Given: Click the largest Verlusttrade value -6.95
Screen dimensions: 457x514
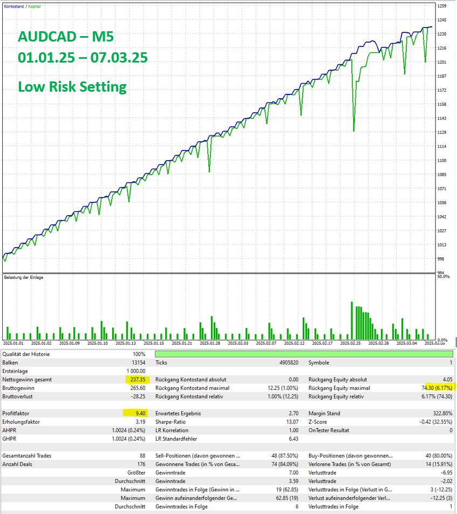Looking at the screenshot, I should point(447,472).
